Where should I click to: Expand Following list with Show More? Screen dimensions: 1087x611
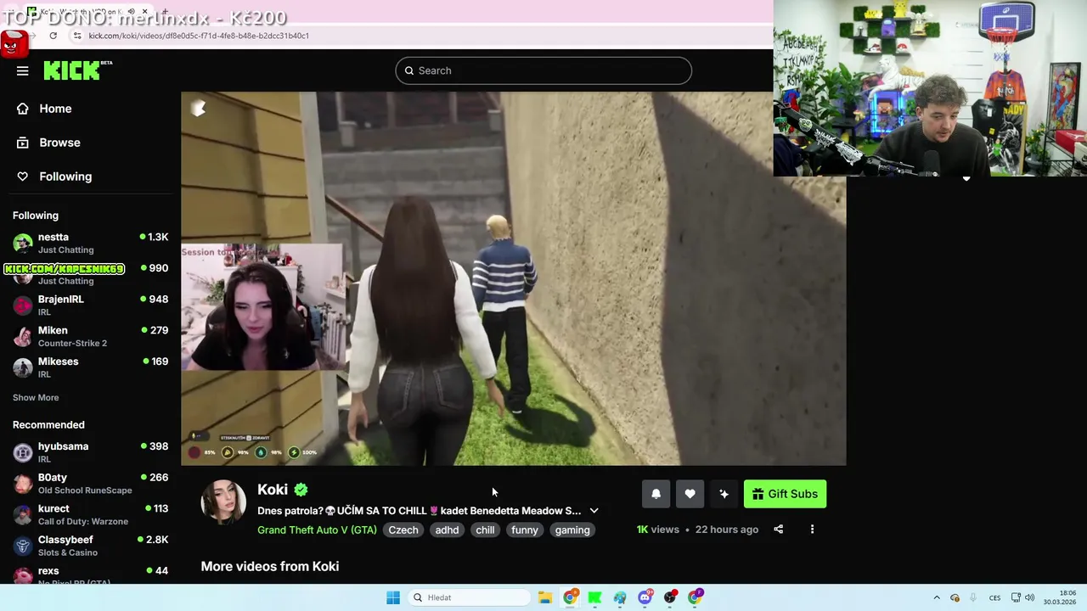pyautogui.click(x=36, y=397)
